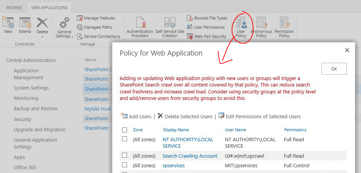Open Service Connections in the ribbon
Viewport: 361px width, 173px height.
tap(99, 36)
